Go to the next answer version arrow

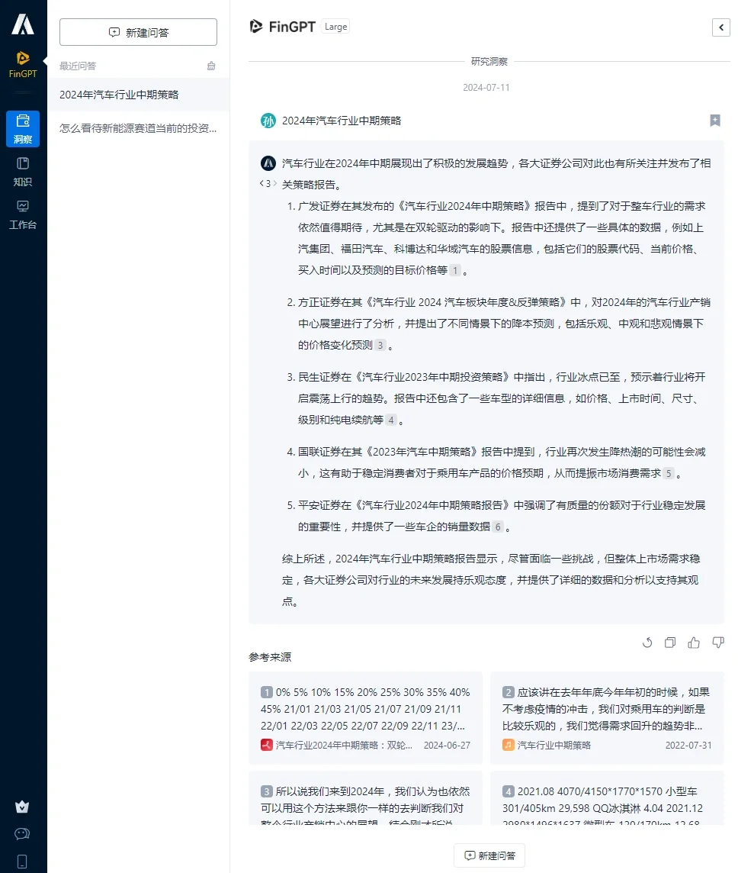point(274,183)
